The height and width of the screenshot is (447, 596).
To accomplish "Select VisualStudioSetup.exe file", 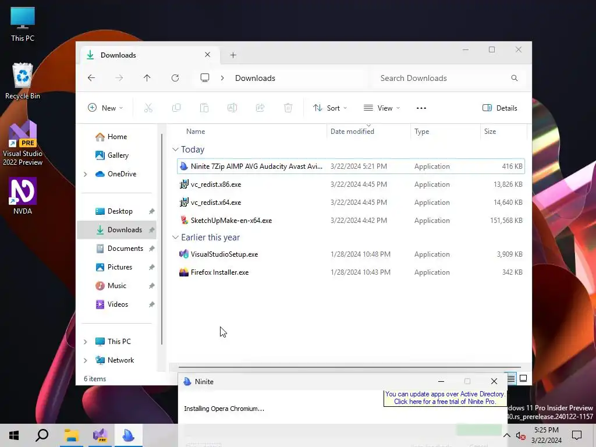I will coord(350,254).
